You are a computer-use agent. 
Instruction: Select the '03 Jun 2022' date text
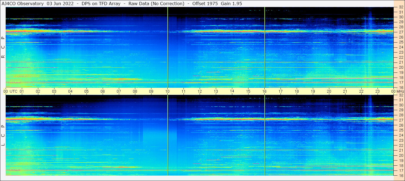pos(60,4)
